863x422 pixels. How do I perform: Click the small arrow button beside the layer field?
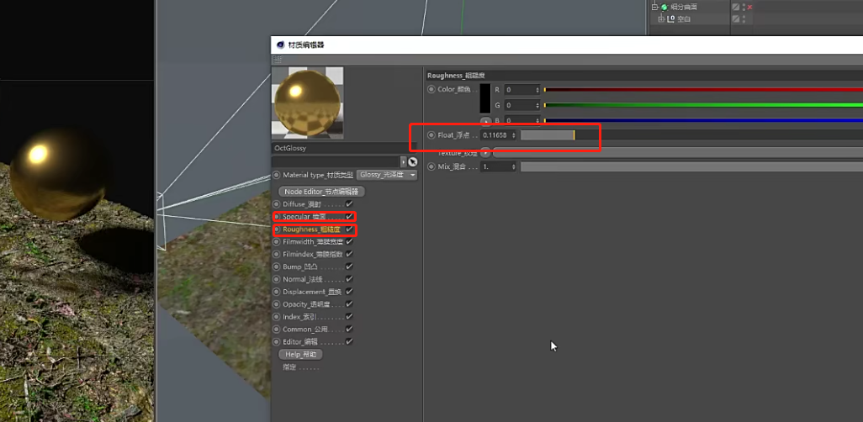(404, 161)
